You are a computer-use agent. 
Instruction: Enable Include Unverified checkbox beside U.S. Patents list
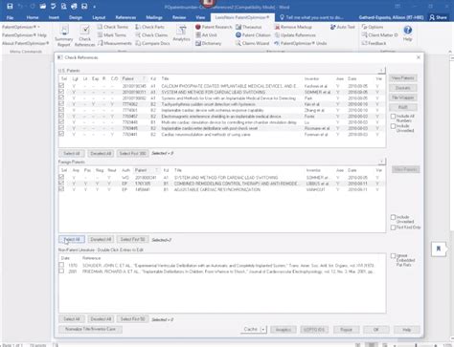click(x=394, y=126)
